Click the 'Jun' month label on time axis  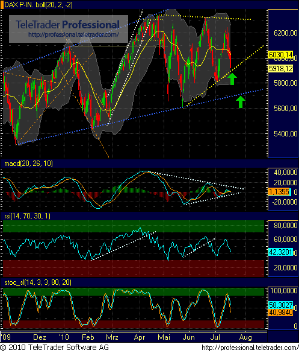tap(188, 337)
